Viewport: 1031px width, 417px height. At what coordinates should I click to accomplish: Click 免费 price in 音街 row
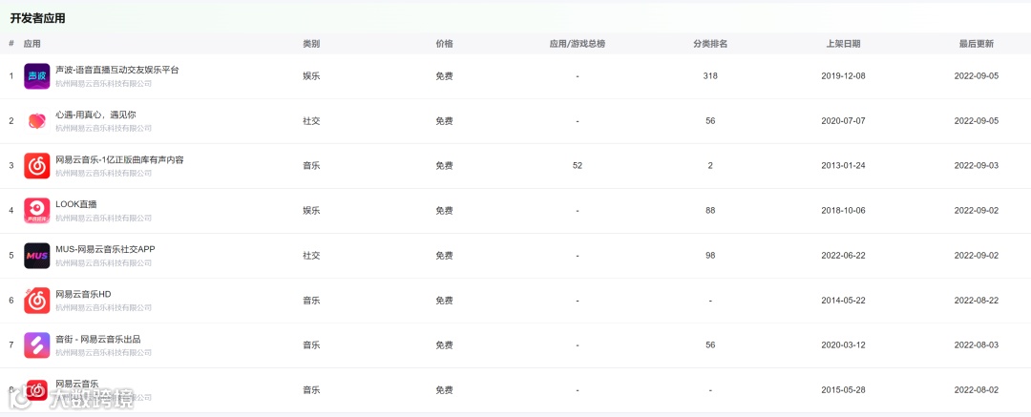coord(445,345)
